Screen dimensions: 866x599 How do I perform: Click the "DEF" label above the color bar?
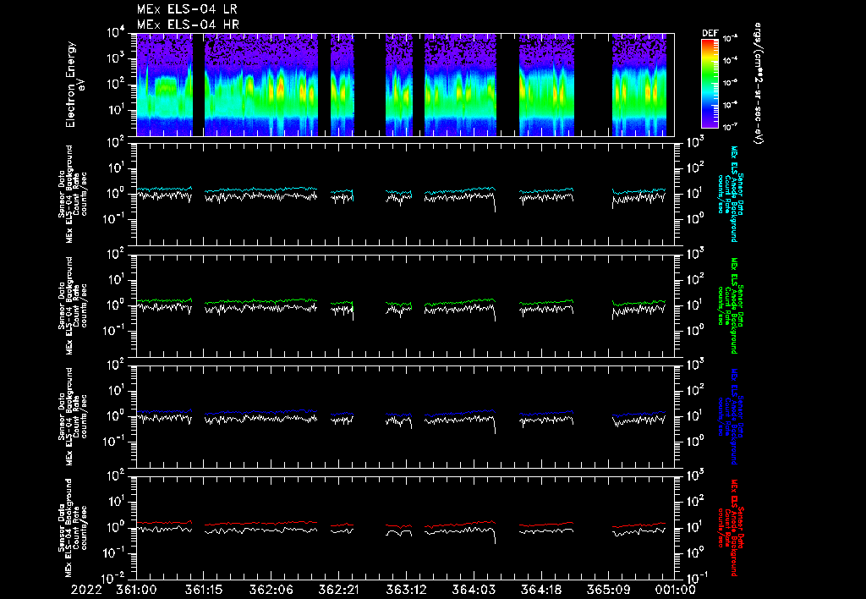[x=710, y=33]
